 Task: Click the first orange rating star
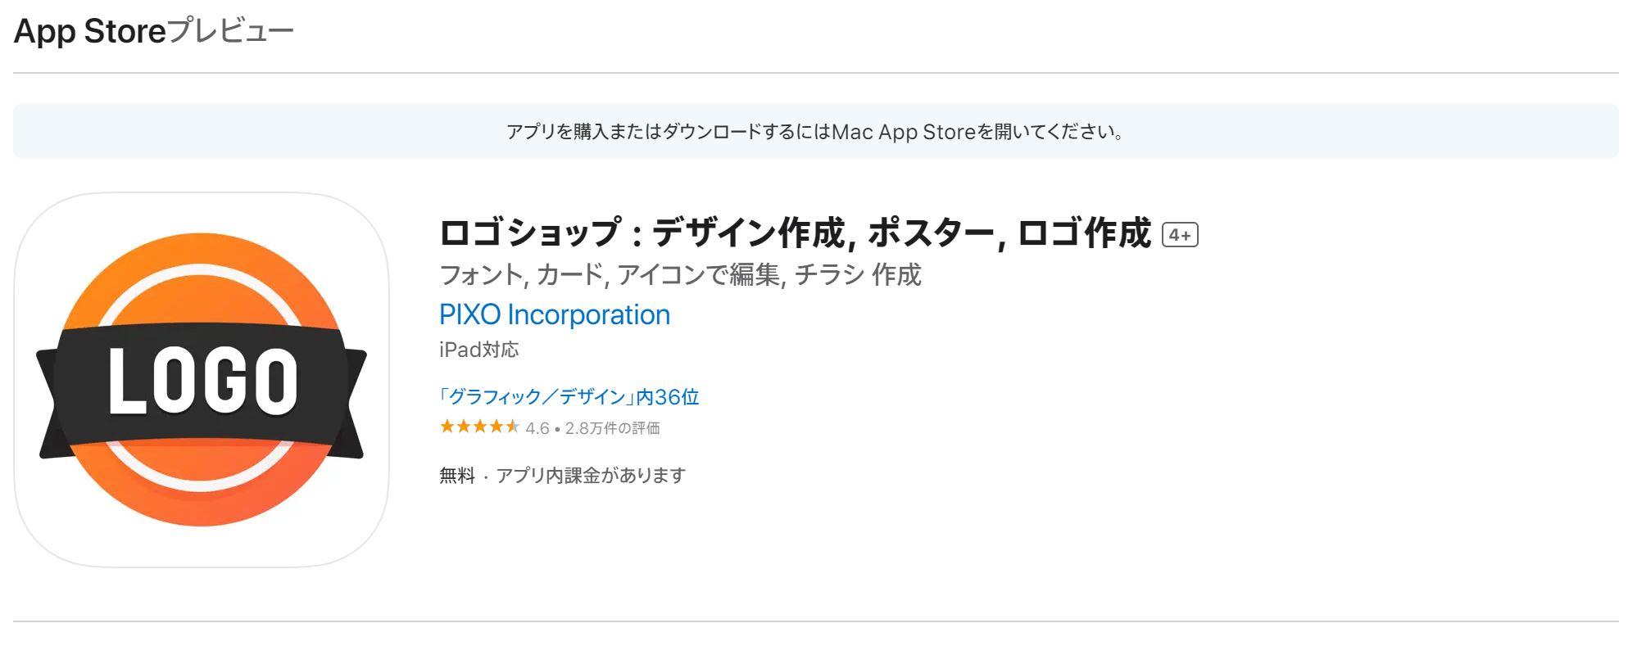pyautogui.click(x=447, y=427)
